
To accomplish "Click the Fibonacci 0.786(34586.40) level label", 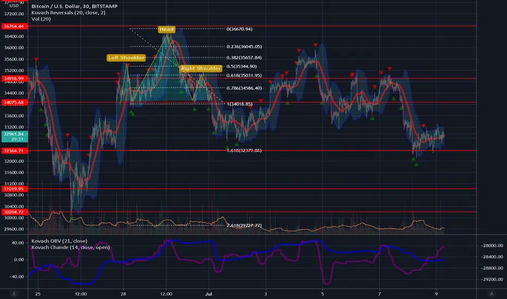I will click(244, 88).
